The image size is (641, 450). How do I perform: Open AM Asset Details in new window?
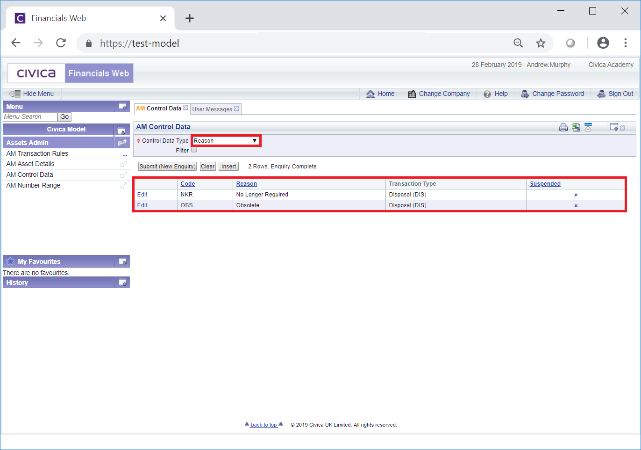123,164
